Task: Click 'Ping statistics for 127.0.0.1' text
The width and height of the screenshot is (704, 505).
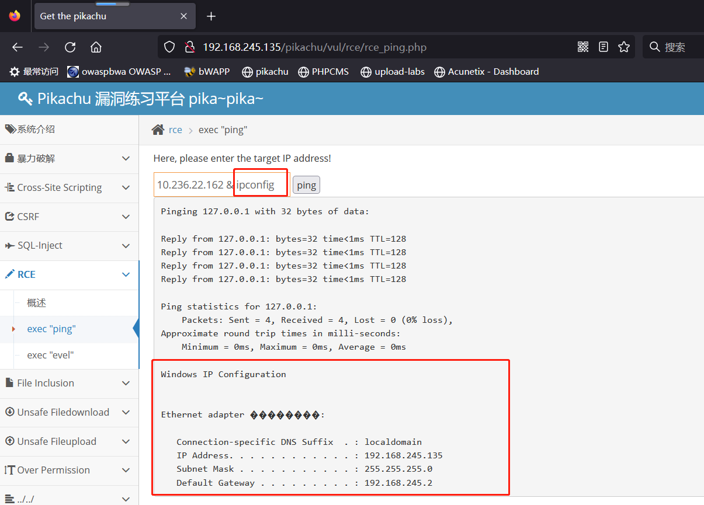Action: click(239, 307)
